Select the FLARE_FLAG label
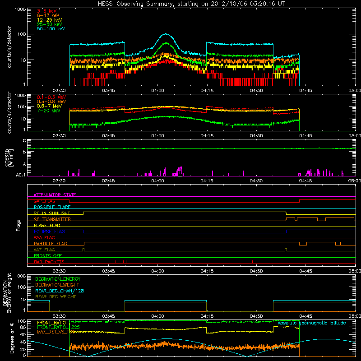361x361 pixels. [47, 225]
